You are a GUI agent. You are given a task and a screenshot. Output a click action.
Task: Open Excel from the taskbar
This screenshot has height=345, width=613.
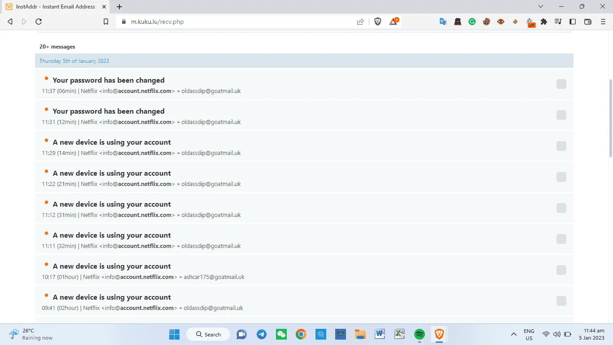click(399, 334)
